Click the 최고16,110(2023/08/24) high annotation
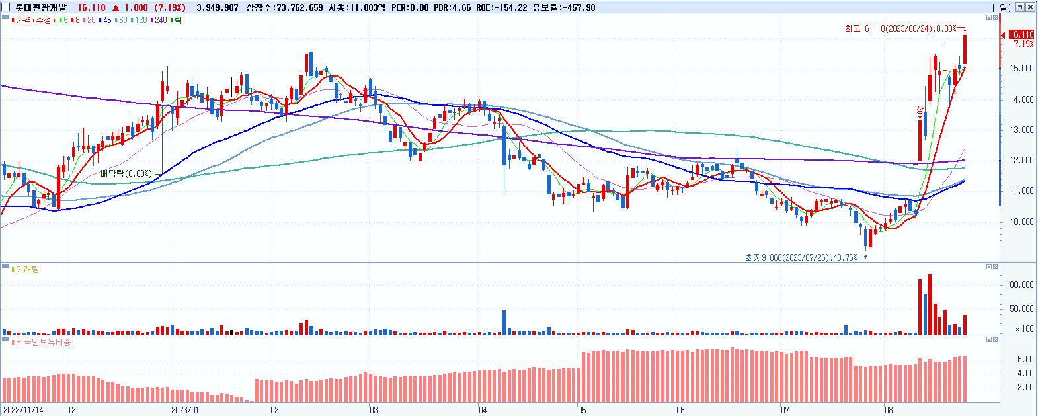The width and height of the screenshot is (1038, 416). click(900, 28)
